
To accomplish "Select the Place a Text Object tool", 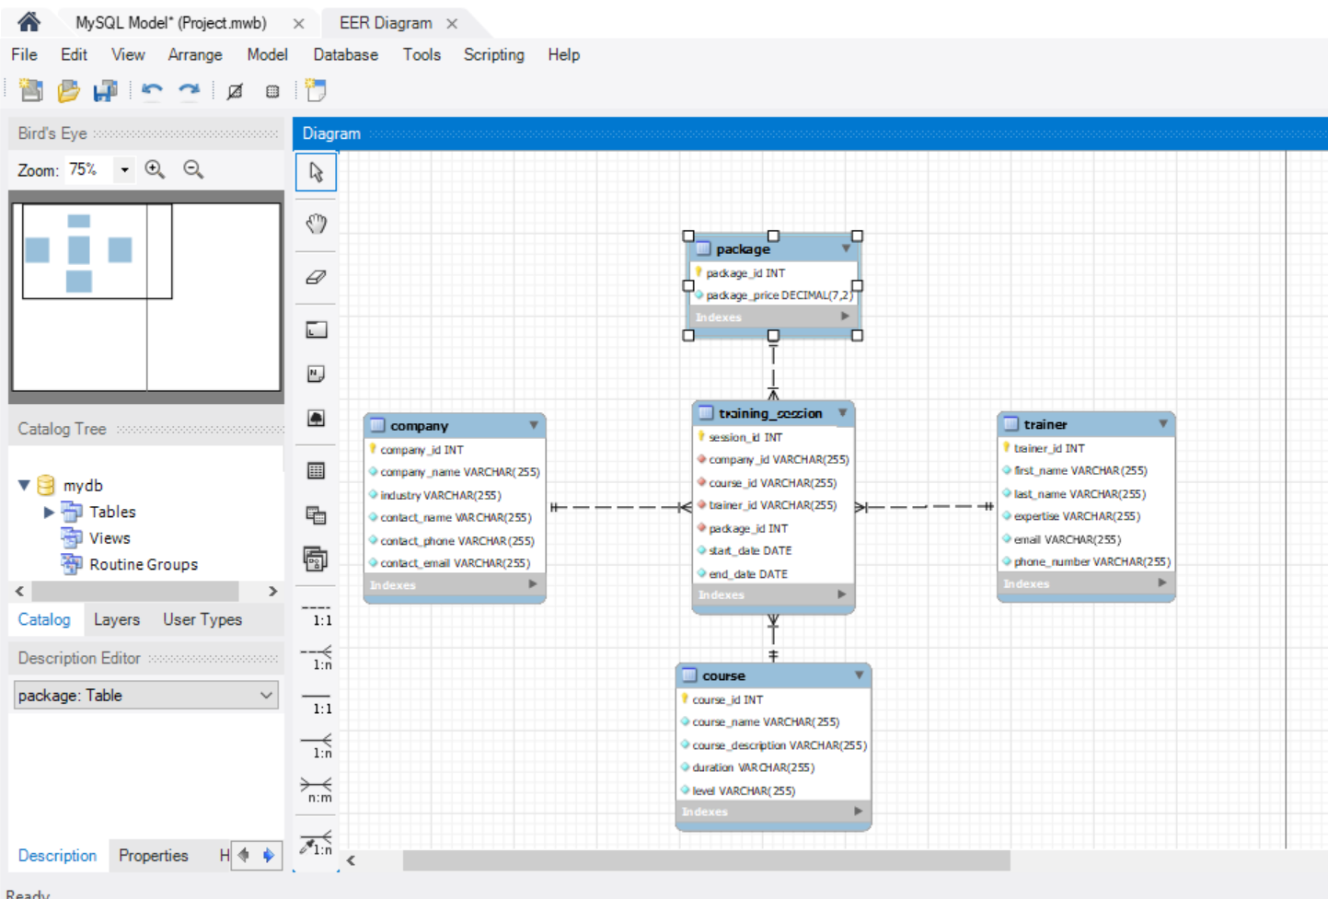I will tap(316, 373).
